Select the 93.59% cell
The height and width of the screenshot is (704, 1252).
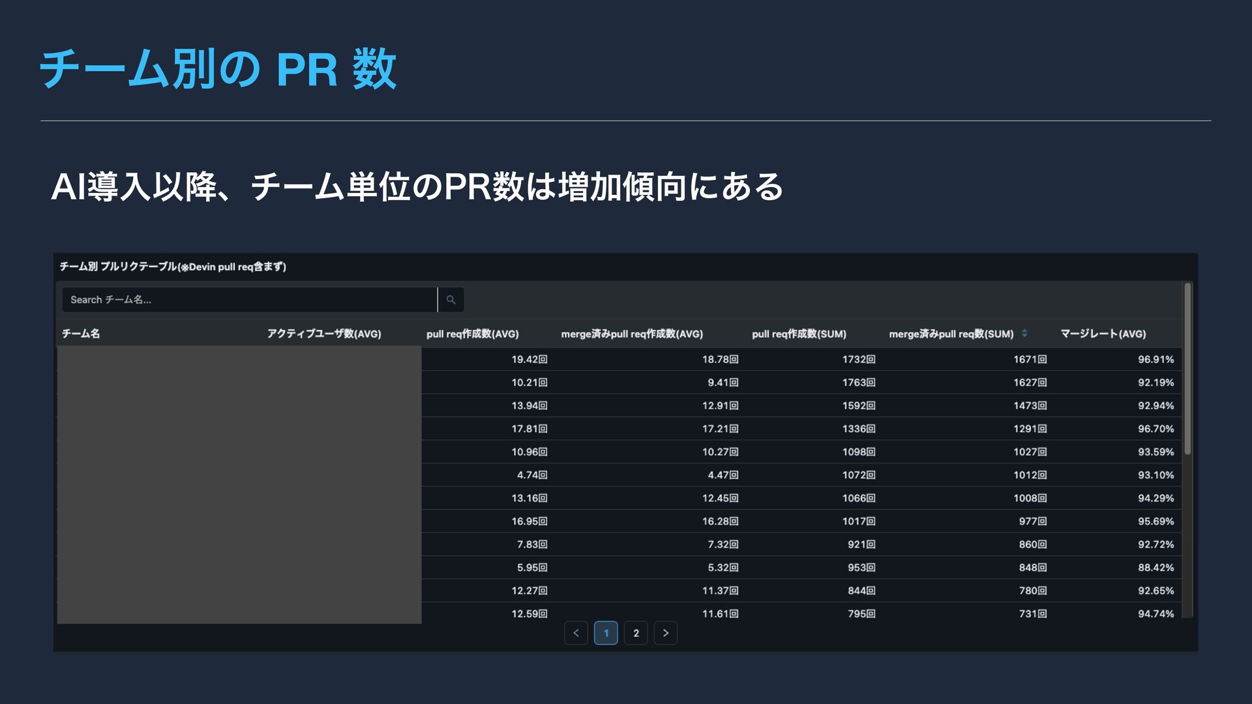[x=1156, y=452]
